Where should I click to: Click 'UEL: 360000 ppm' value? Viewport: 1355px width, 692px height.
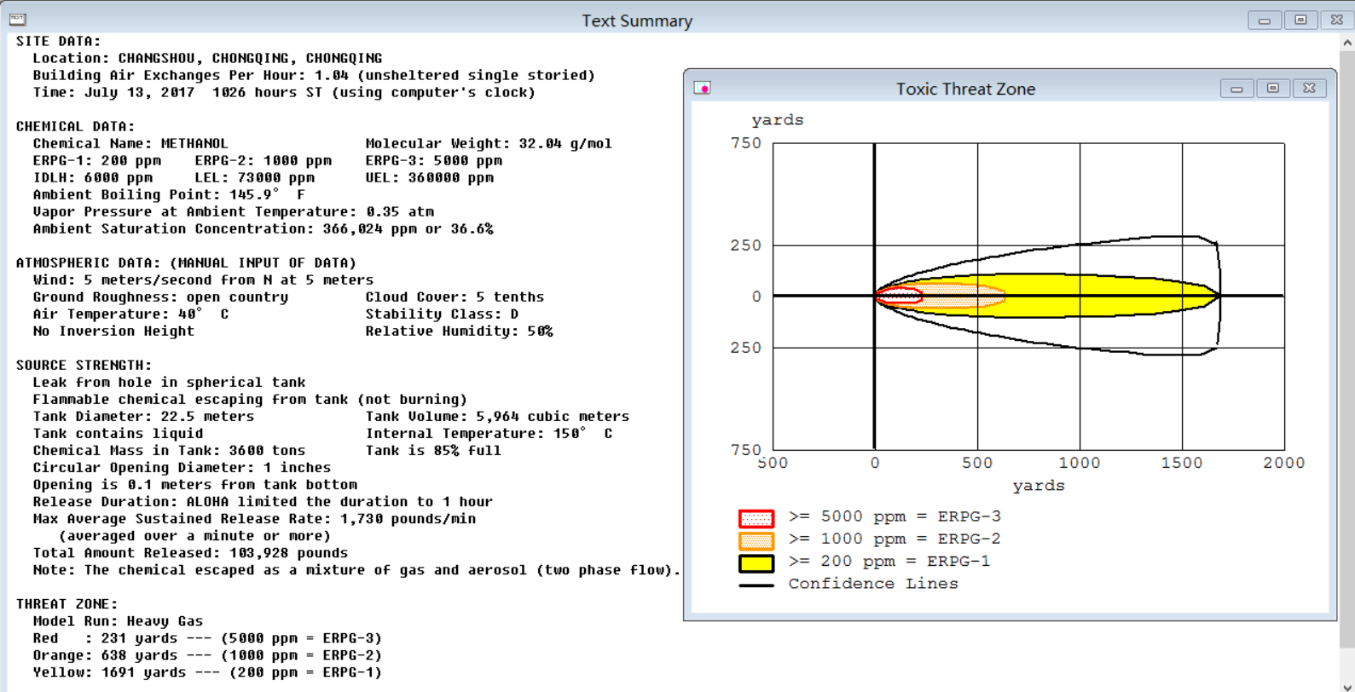[429, 177]
